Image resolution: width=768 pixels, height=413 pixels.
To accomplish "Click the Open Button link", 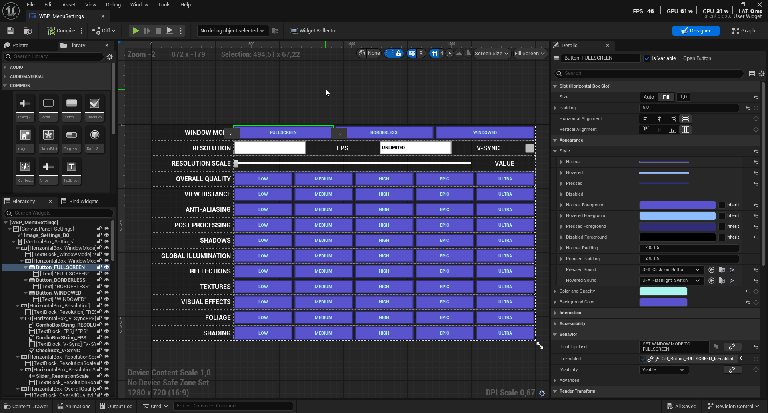I will coord(697,58).
